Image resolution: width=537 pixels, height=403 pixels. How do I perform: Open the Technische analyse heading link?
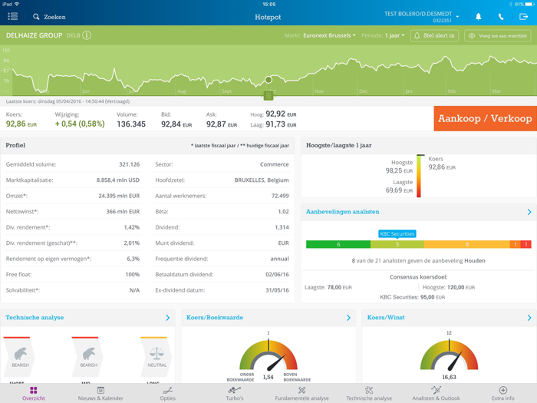(35, 317)
